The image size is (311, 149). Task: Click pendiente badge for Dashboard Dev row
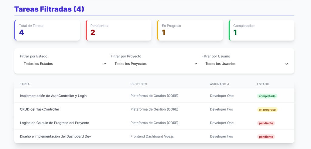point(266,137)
